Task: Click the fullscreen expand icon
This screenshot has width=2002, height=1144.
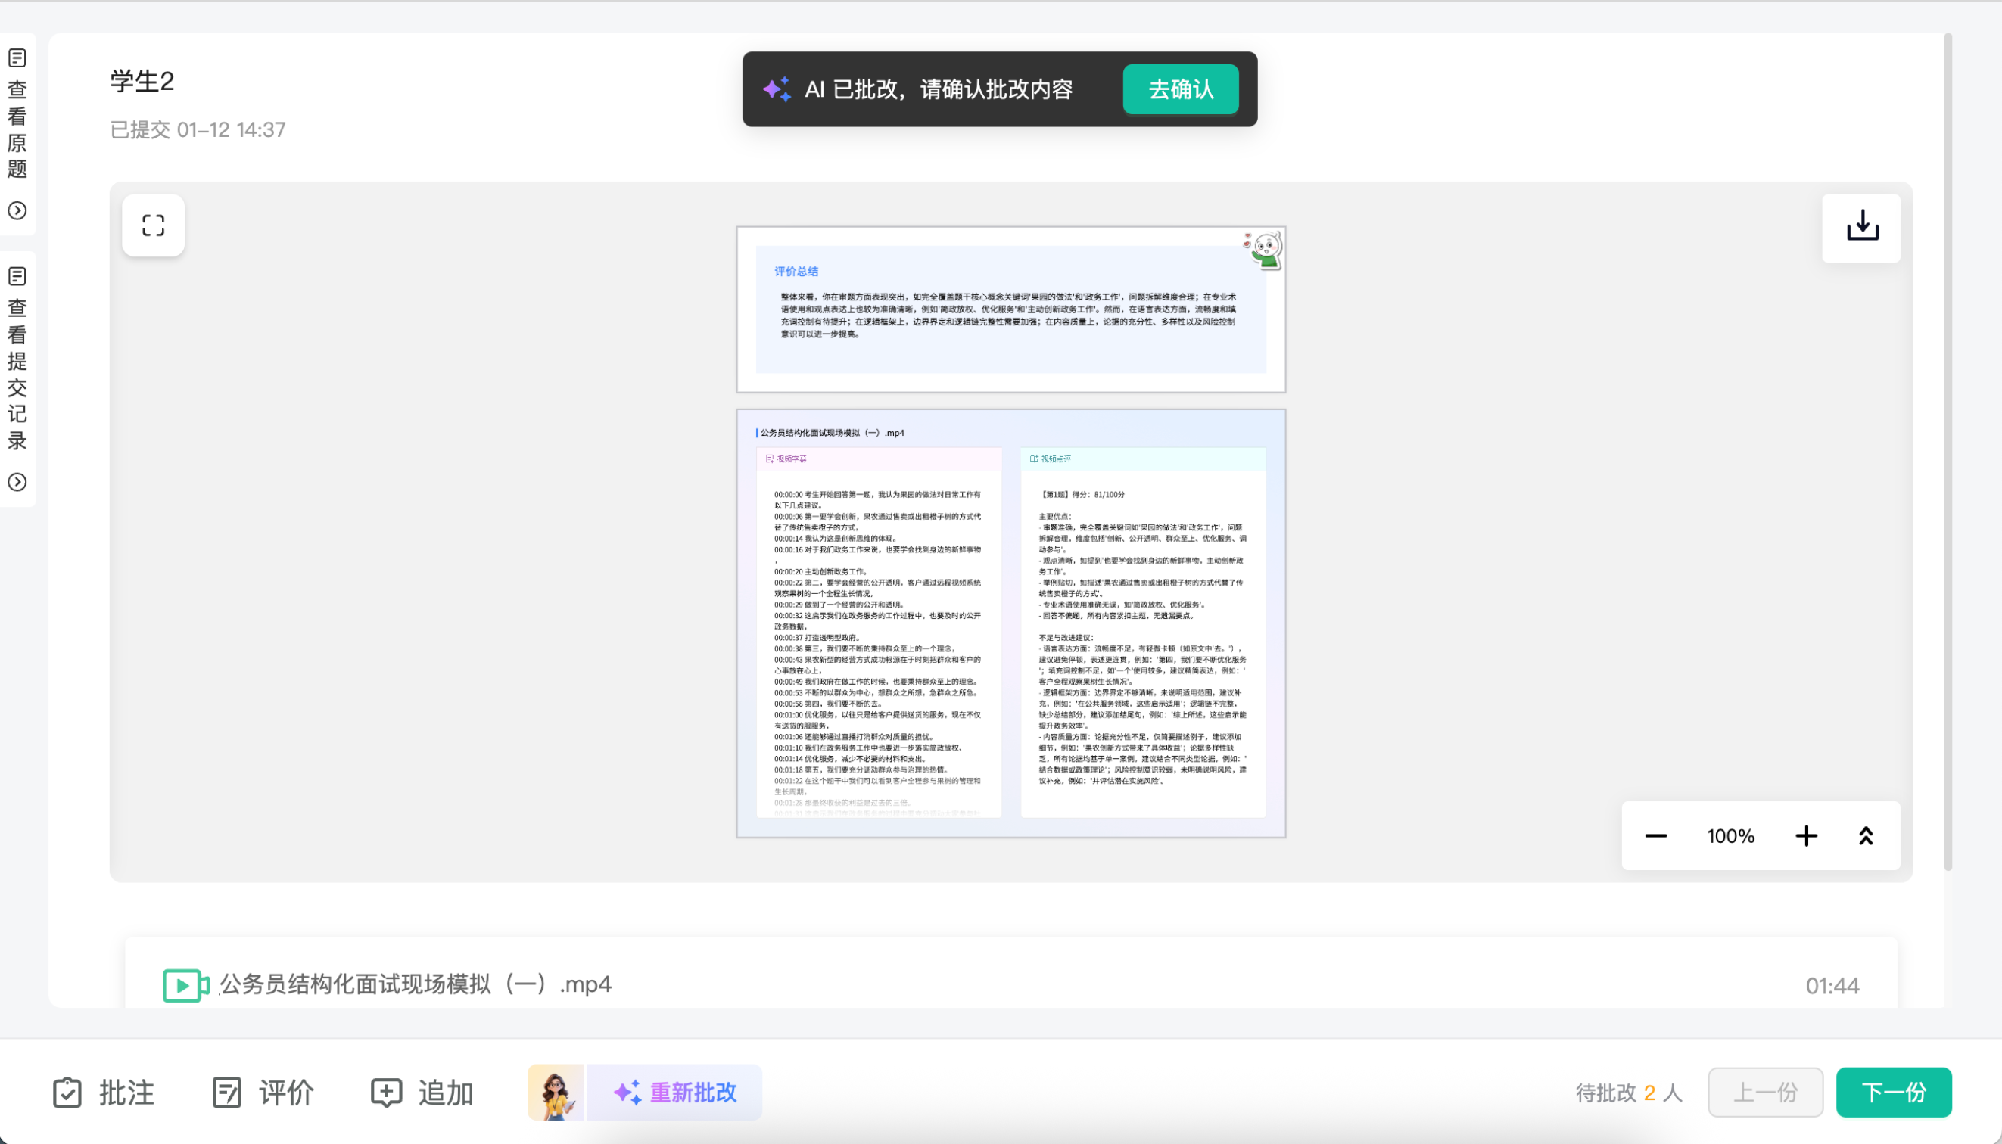Action: pos(154,225)
